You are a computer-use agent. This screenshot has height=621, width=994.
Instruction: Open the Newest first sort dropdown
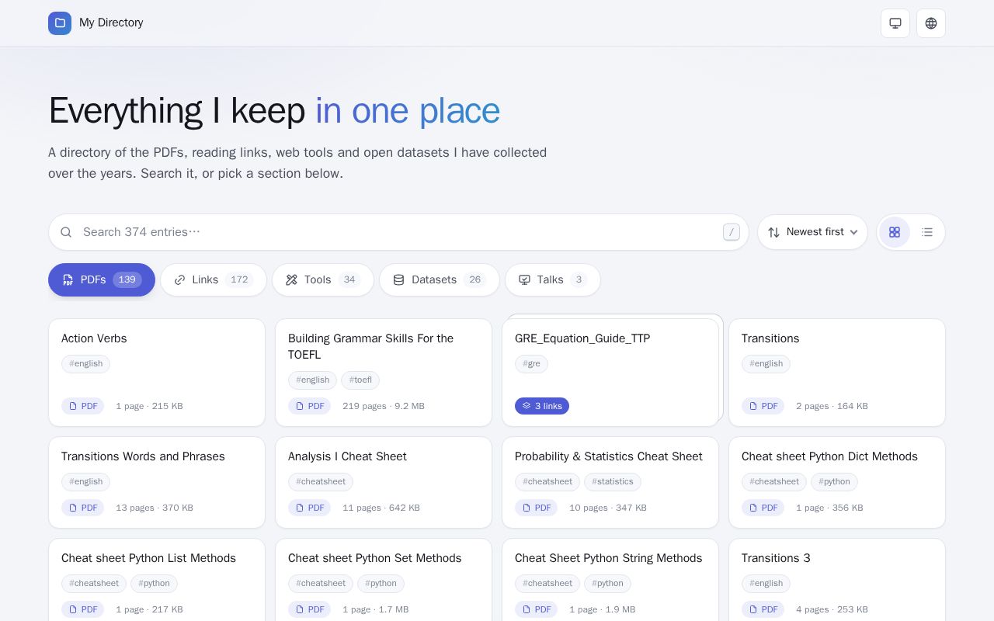coord(812,232)
